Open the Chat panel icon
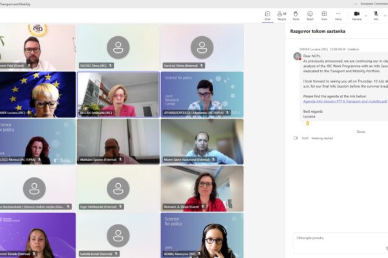Viewport: 388px width, 258px height. [267, 14]
